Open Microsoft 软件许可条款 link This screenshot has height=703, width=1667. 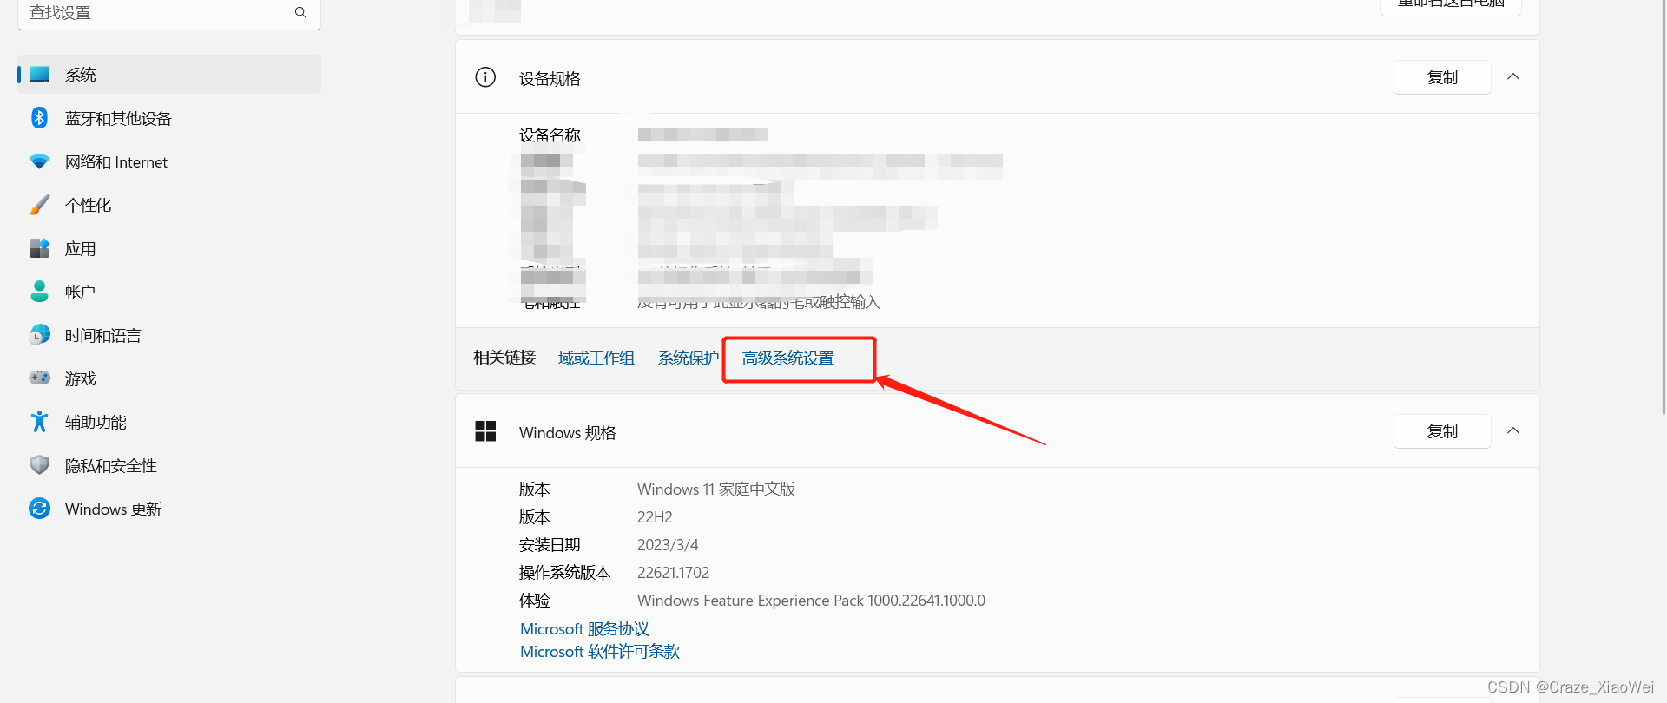[x=600, y=651]
